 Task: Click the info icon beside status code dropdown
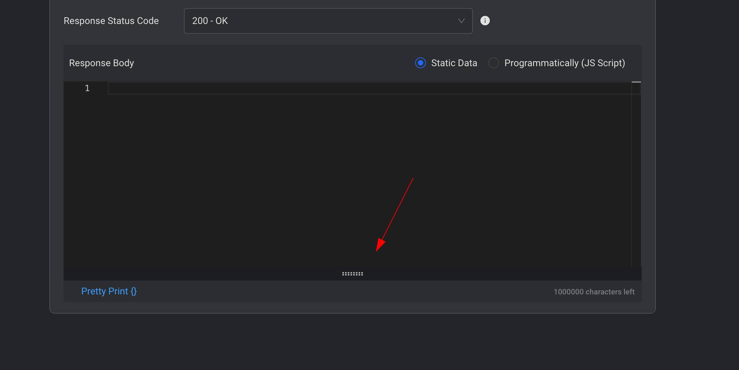(485, 21)
